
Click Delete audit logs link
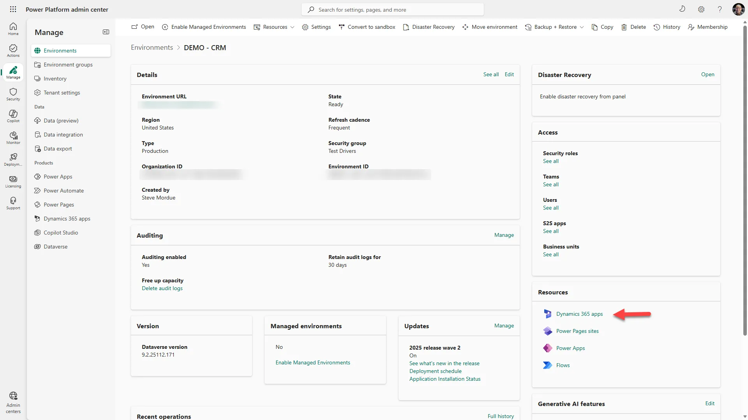point(162,288)
